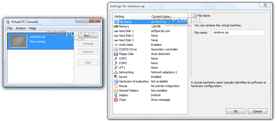Viewport: 277px width, 121px height.
Task: Click the Memory chip icon
Action: click(x=116, y=27)
